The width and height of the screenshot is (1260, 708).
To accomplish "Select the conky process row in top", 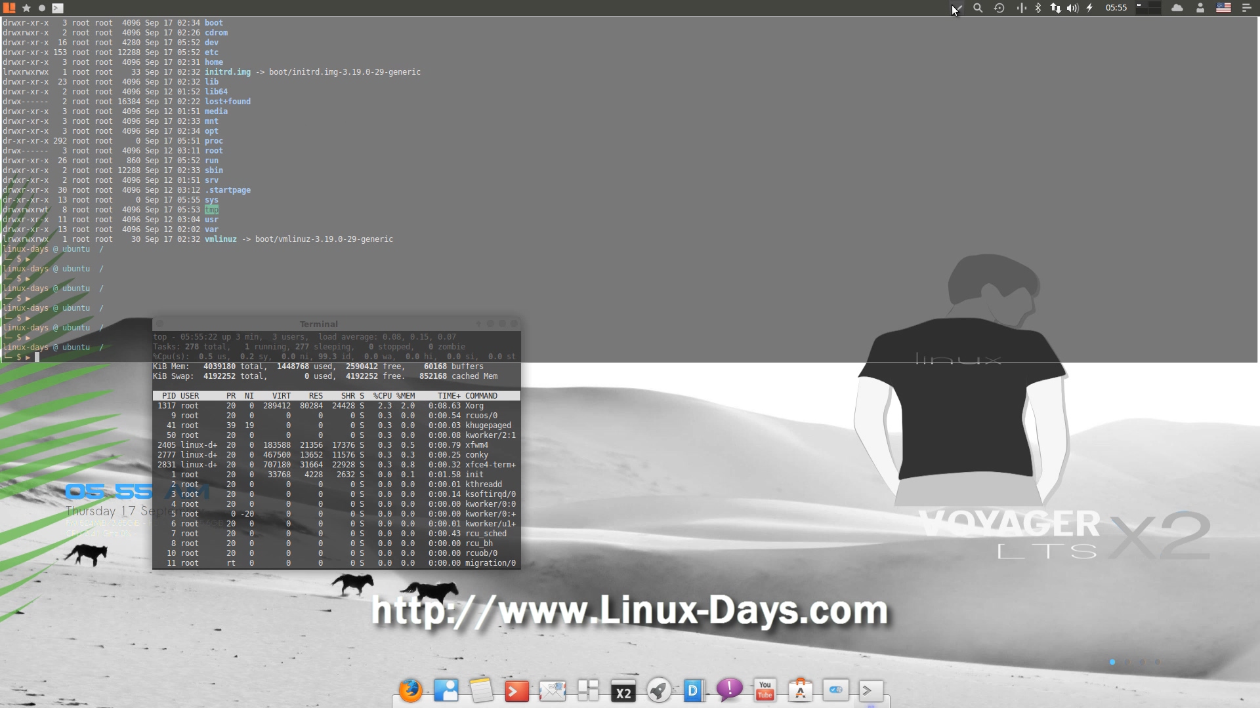I will pos(337,455).
